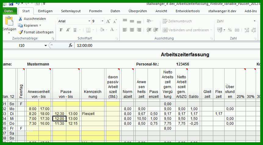Align text to middle vertically
Screen dimensions: 263x145
[132, 21]
